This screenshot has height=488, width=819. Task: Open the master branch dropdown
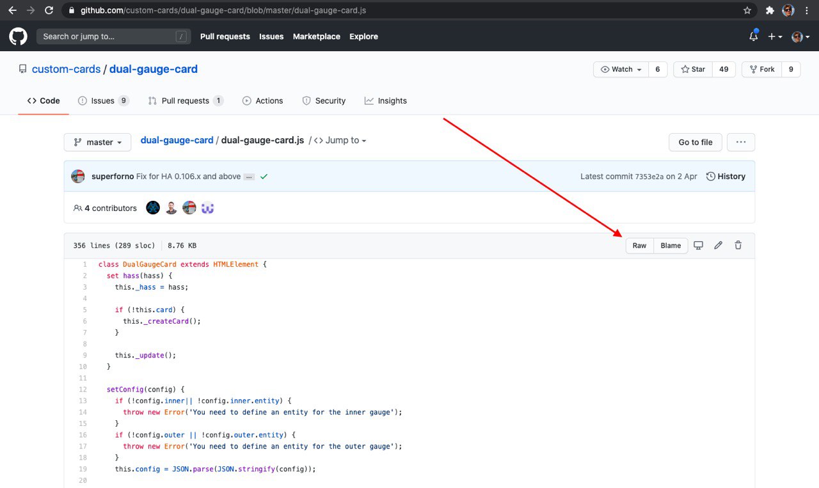coord(97,142)
